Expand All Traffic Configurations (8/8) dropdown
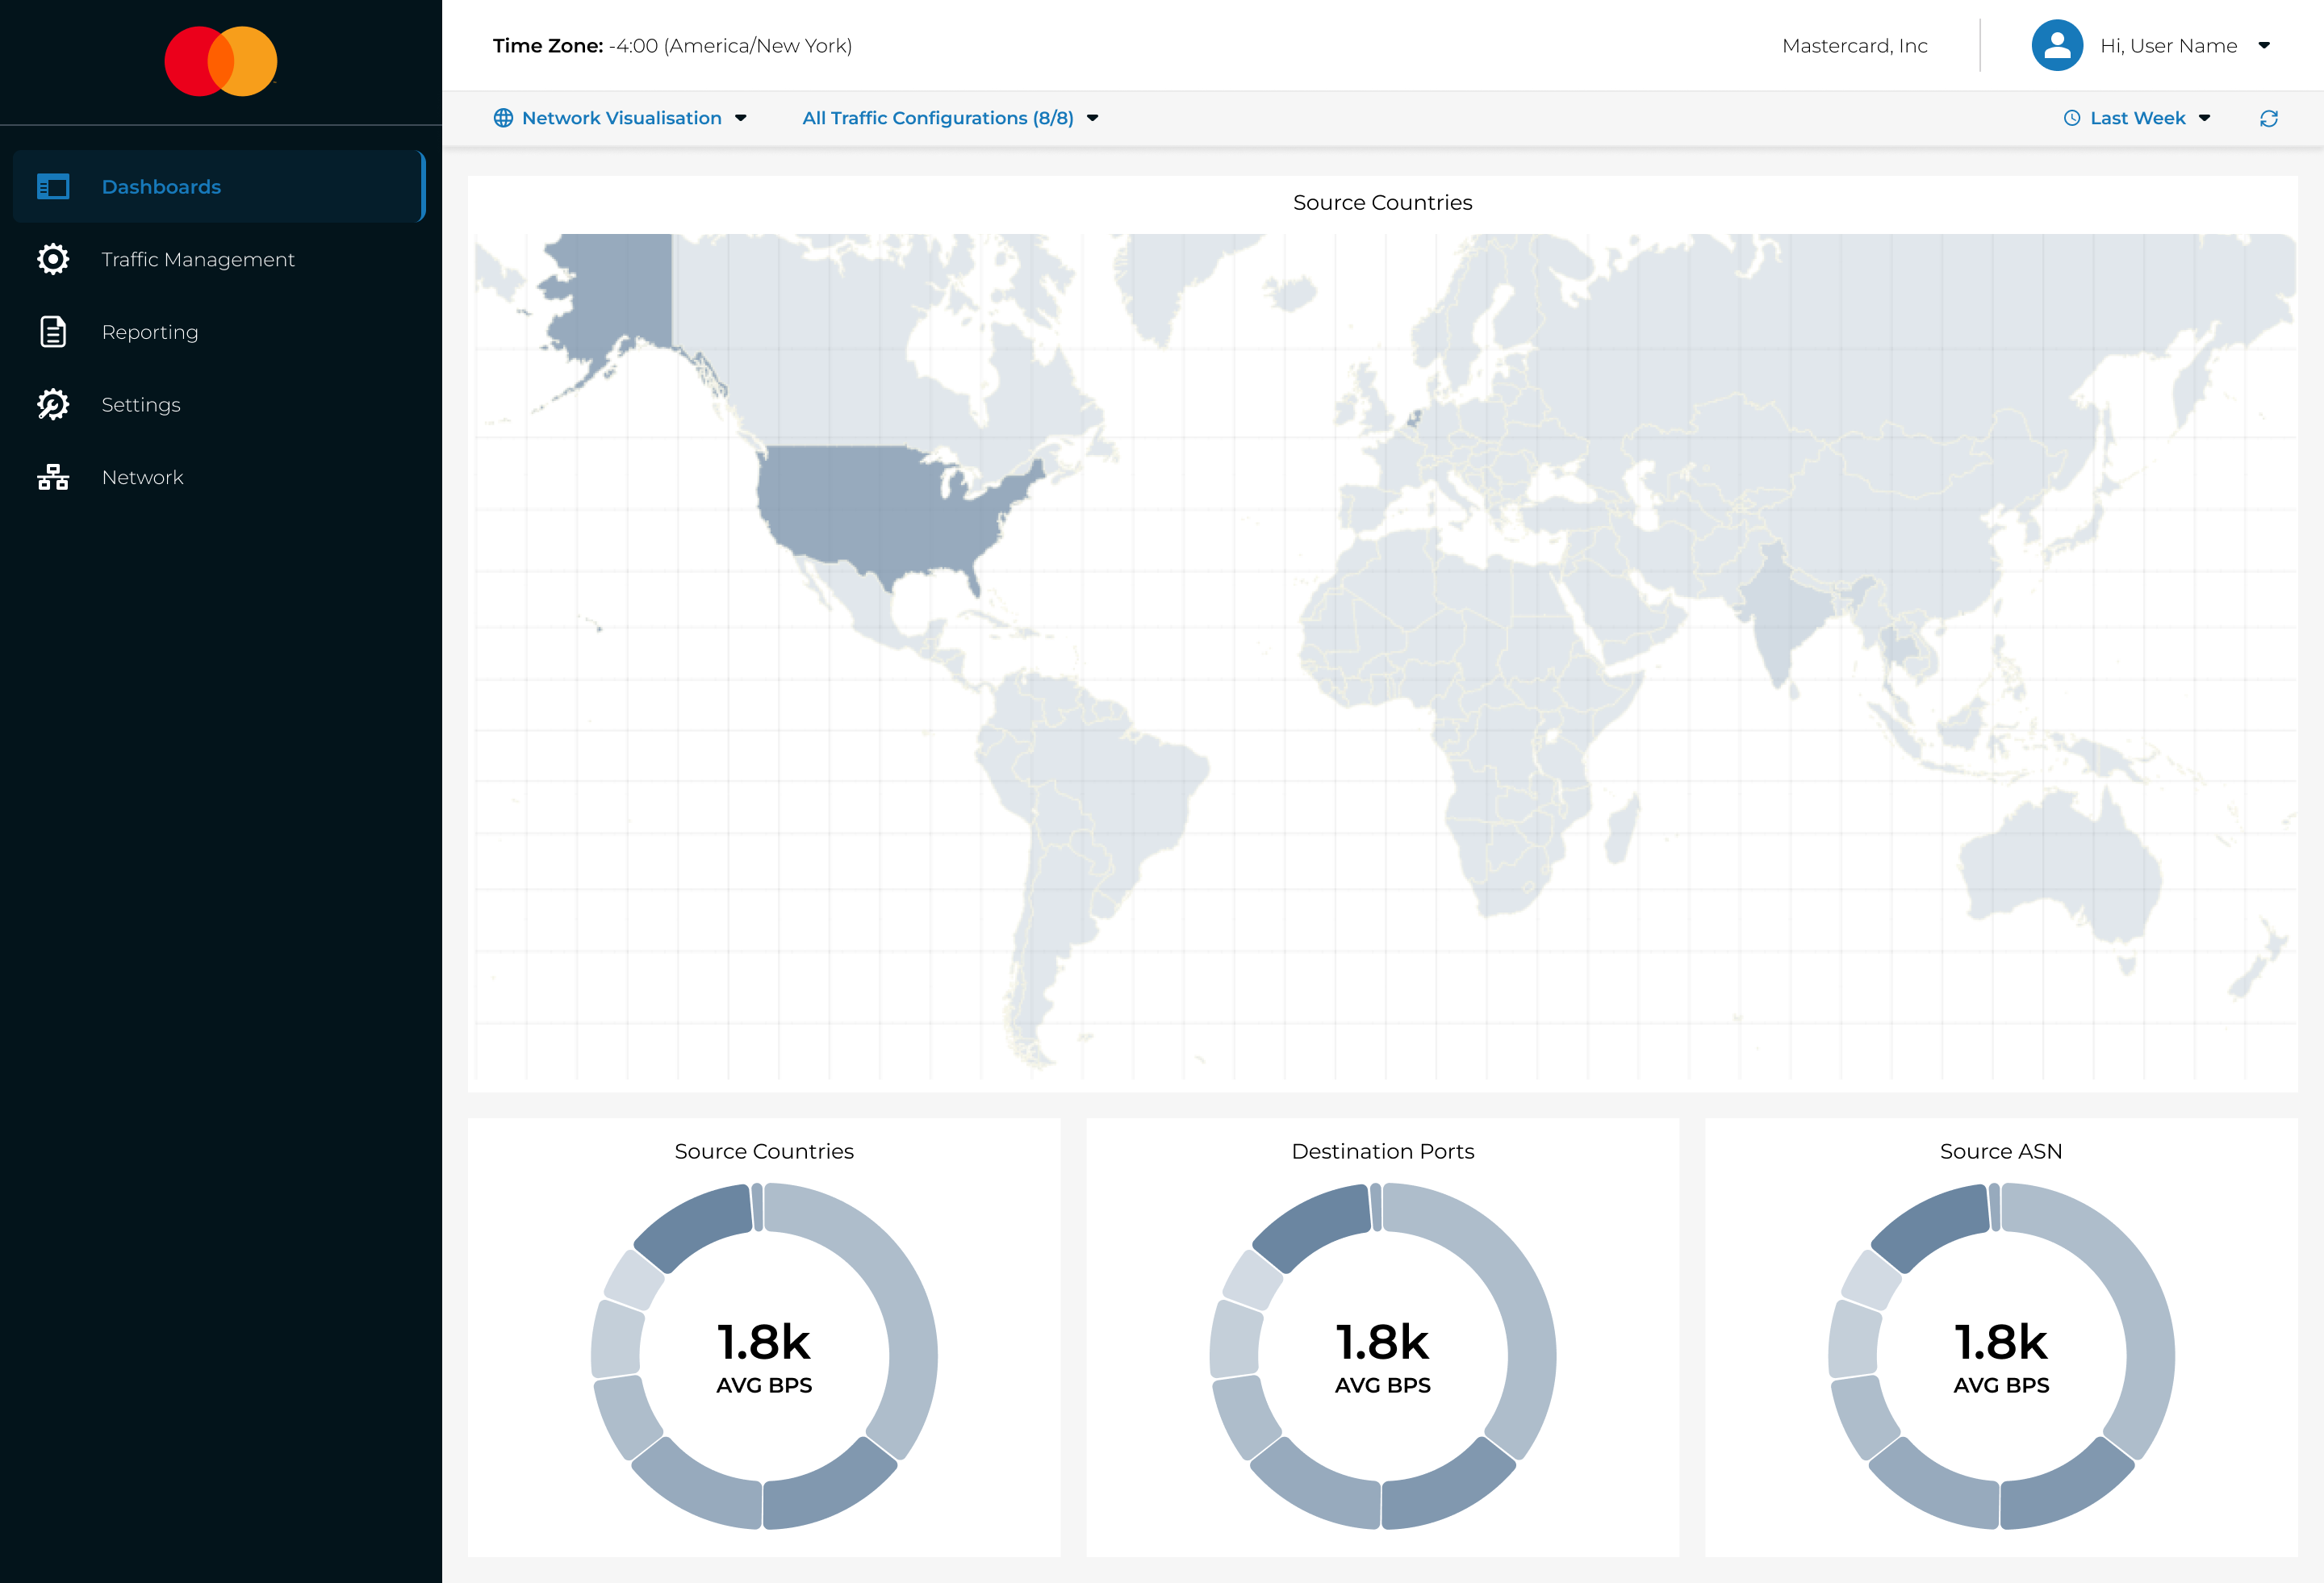This screenshot has height=1583, width=2324. click(950, 118)
